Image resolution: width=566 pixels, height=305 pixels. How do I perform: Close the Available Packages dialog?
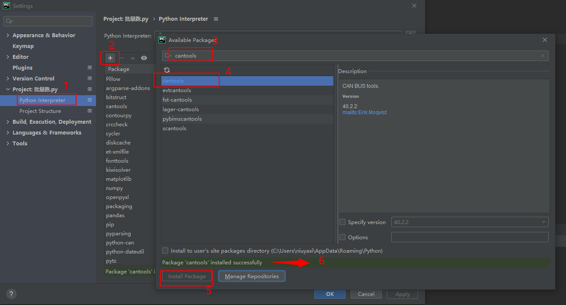[x=545, y=40]
